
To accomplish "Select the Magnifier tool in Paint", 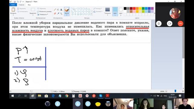I will pyautogui.click(x=61, y=13).
